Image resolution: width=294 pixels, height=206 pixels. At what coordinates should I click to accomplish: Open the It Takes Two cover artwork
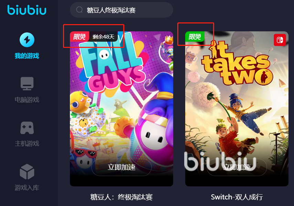(x=237, y=109)
